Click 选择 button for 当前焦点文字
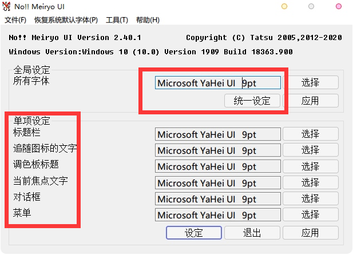This screenshot has width=353, height=255. click(x=311, y=182)
